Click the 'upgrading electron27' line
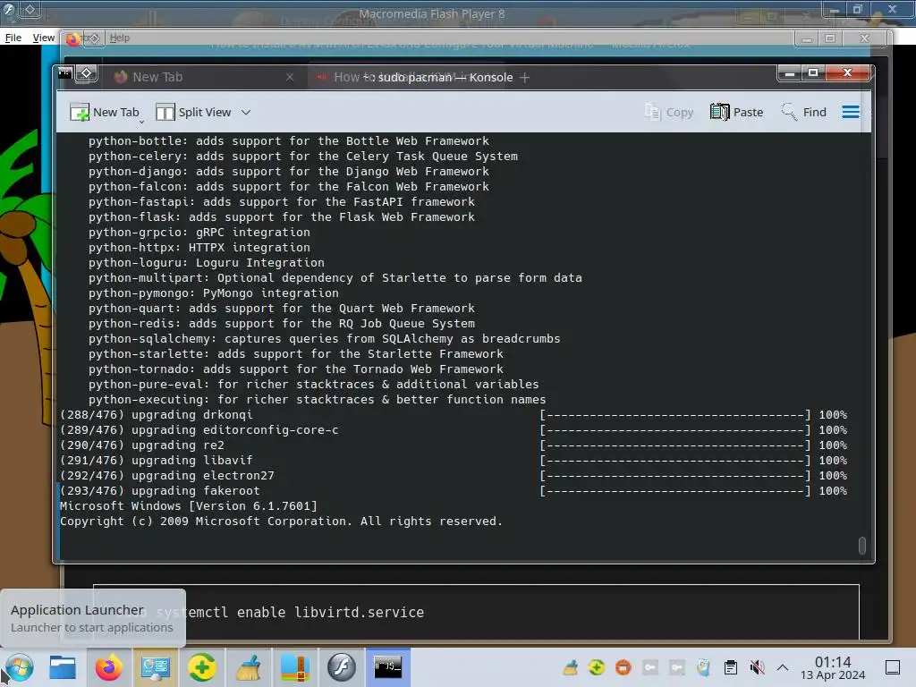This screenshot has width=916, height=687. click(167, 475)
